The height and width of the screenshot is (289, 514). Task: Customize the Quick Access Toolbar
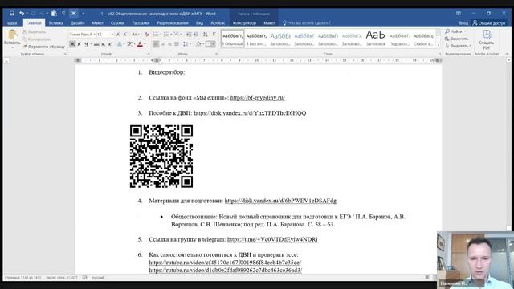click(83, 14)
